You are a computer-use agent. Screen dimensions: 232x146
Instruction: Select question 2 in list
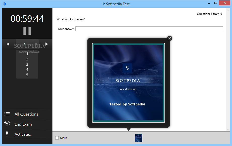(x=27, y=59)
